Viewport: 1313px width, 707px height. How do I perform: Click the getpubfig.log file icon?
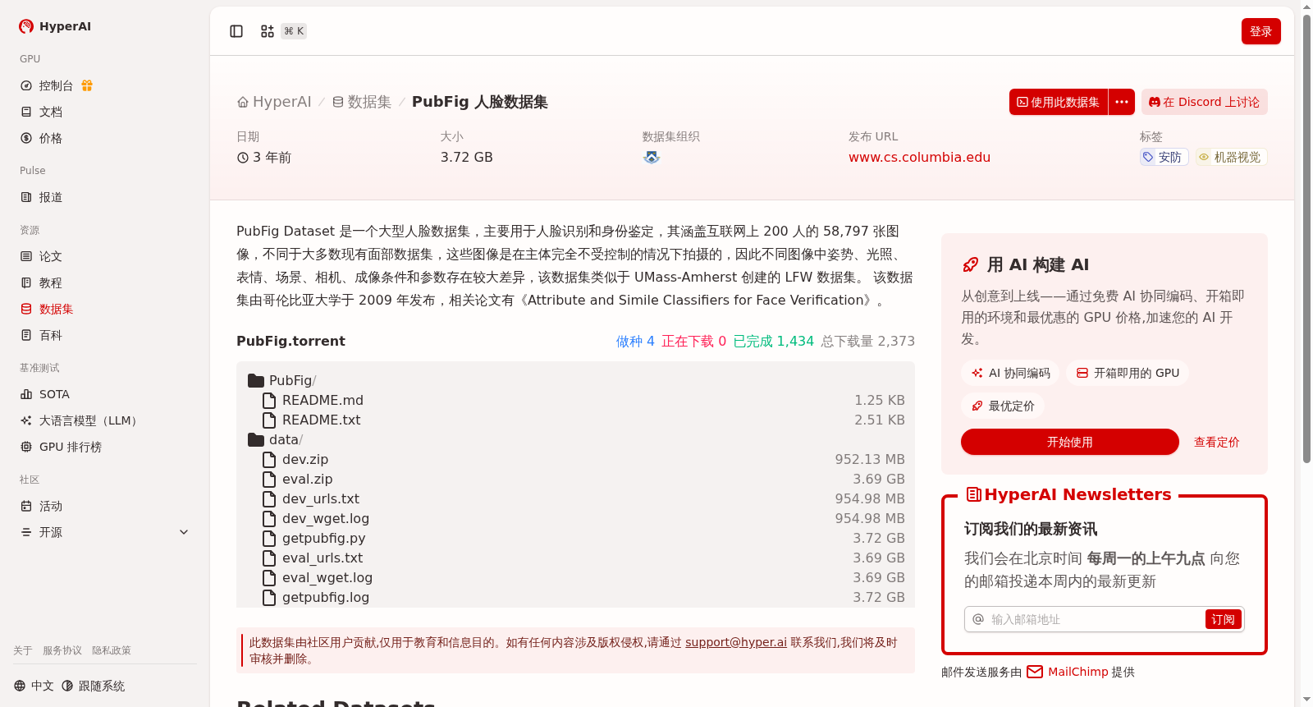pos(269,597)
